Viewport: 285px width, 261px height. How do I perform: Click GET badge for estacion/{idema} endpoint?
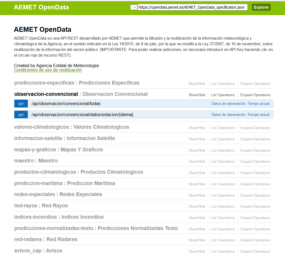(x=21, y=115)
